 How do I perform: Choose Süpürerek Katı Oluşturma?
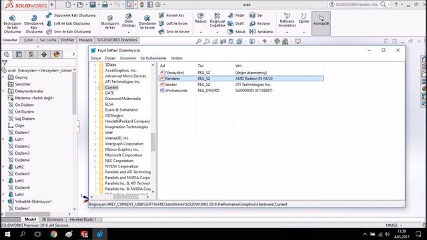[71, 15]
